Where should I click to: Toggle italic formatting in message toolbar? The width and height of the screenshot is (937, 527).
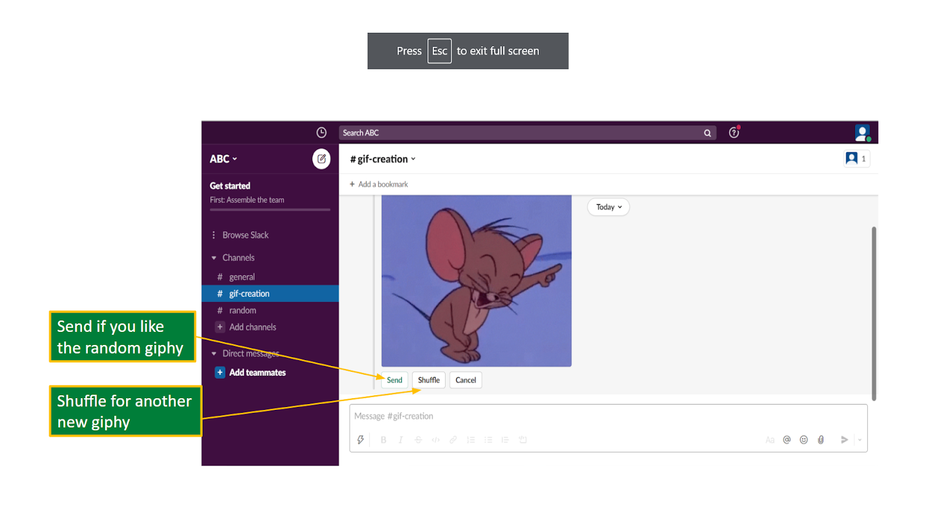click(x=401, y=439)
